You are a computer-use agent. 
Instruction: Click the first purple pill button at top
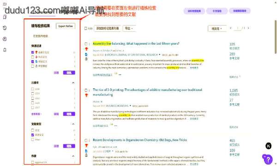coord(194,11)
